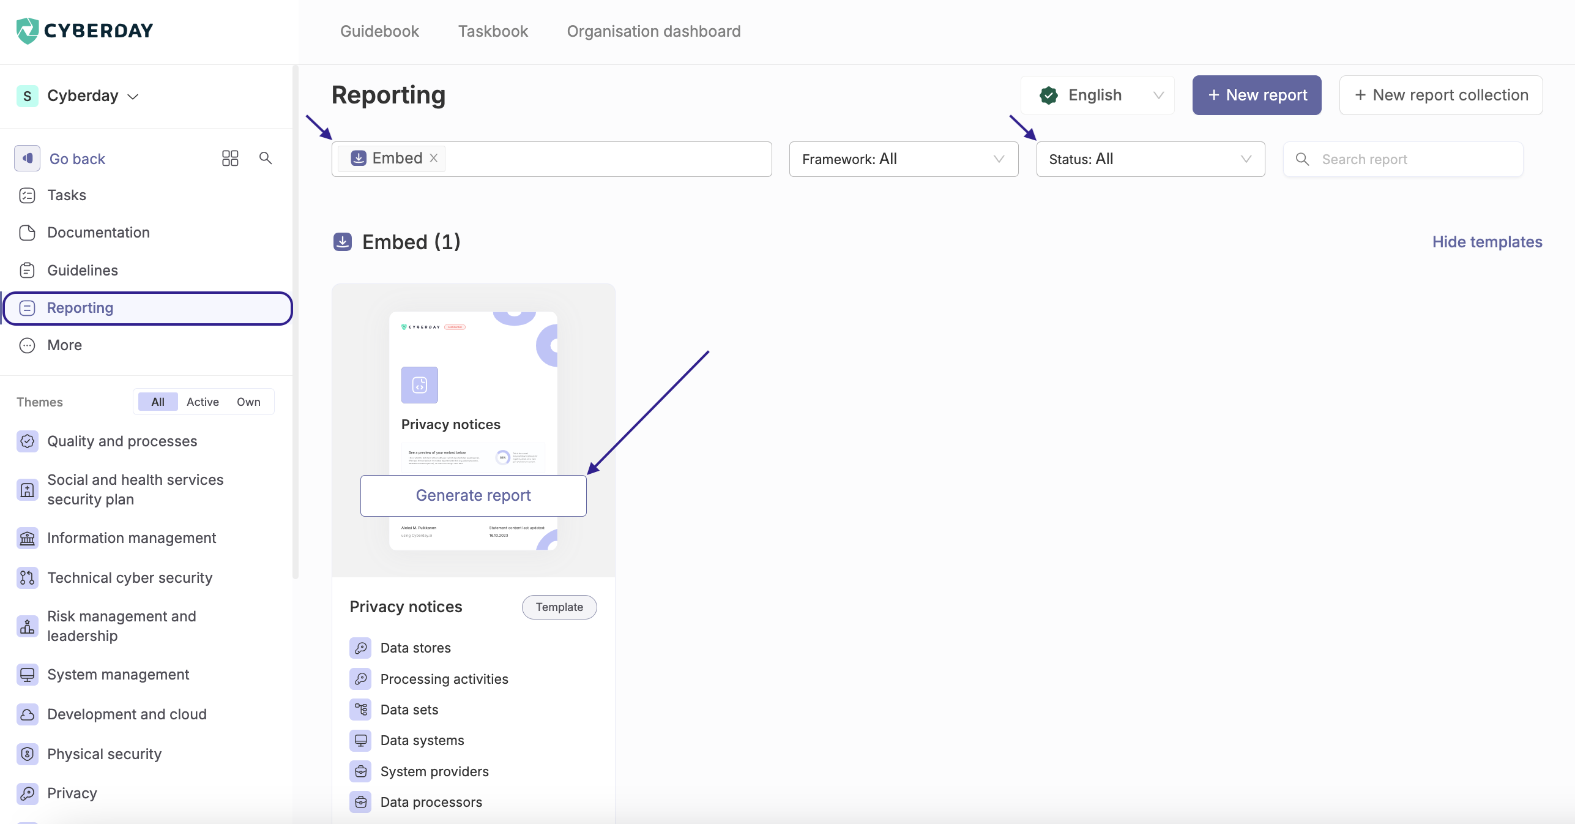Open the Organisation dashboard tab
The width and height of the screenshot is (1575, 824).
tap(653, 31)
